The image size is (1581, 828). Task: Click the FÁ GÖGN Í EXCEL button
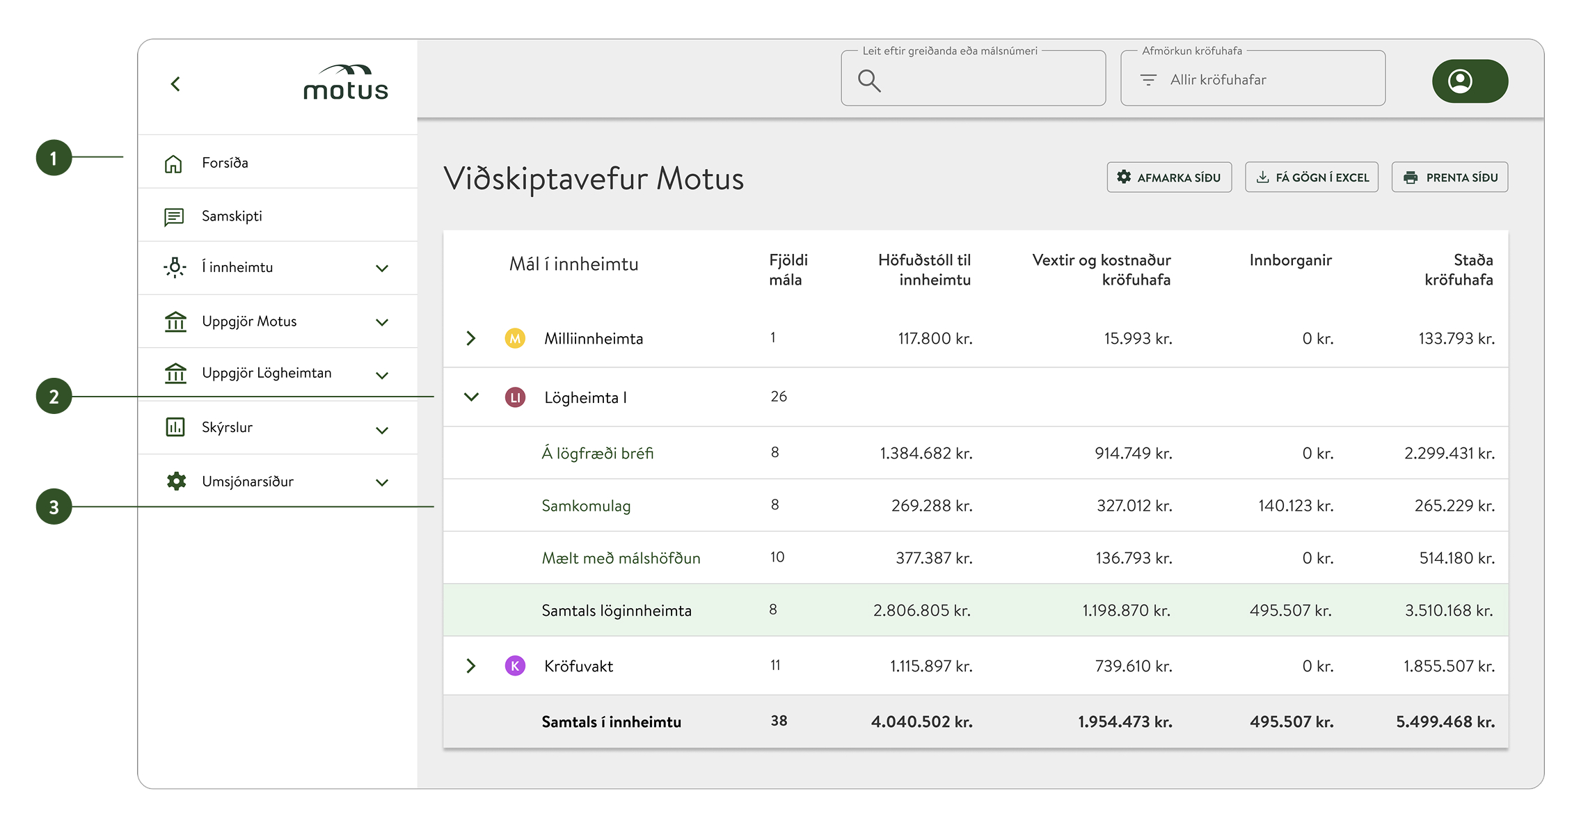tap(1311, 177)
